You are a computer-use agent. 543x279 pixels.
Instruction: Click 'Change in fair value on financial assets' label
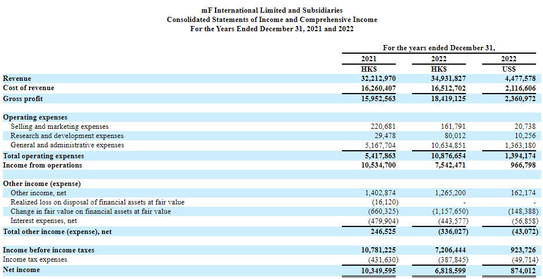click(x=90, y=211)
